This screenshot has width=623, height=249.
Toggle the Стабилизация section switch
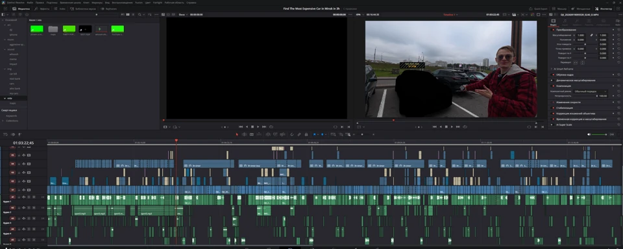553,108
